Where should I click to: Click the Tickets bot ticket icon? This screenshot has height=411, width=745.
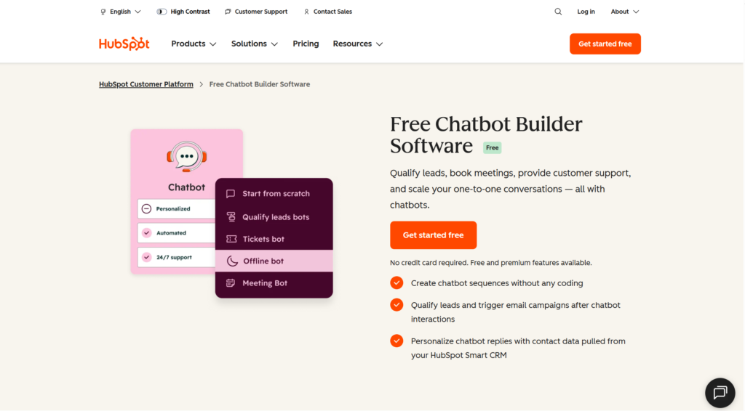(x=231, y=239)
